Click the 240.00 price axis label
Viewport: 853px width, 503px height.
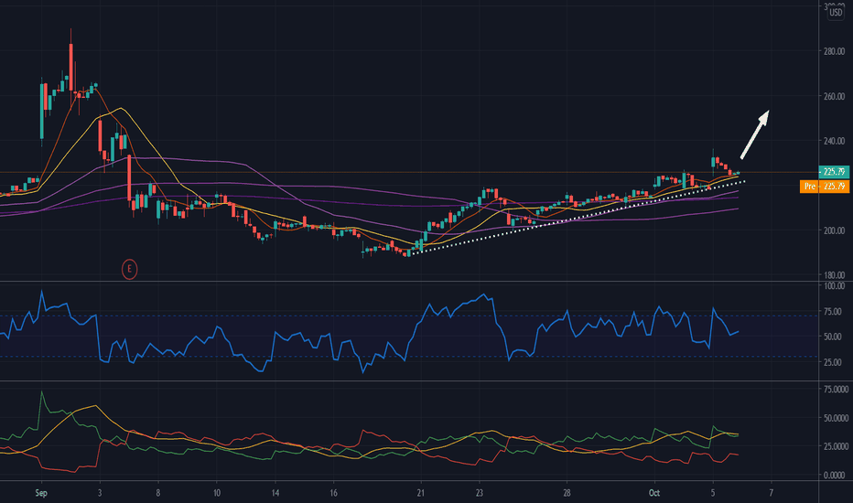pos(834,141)
